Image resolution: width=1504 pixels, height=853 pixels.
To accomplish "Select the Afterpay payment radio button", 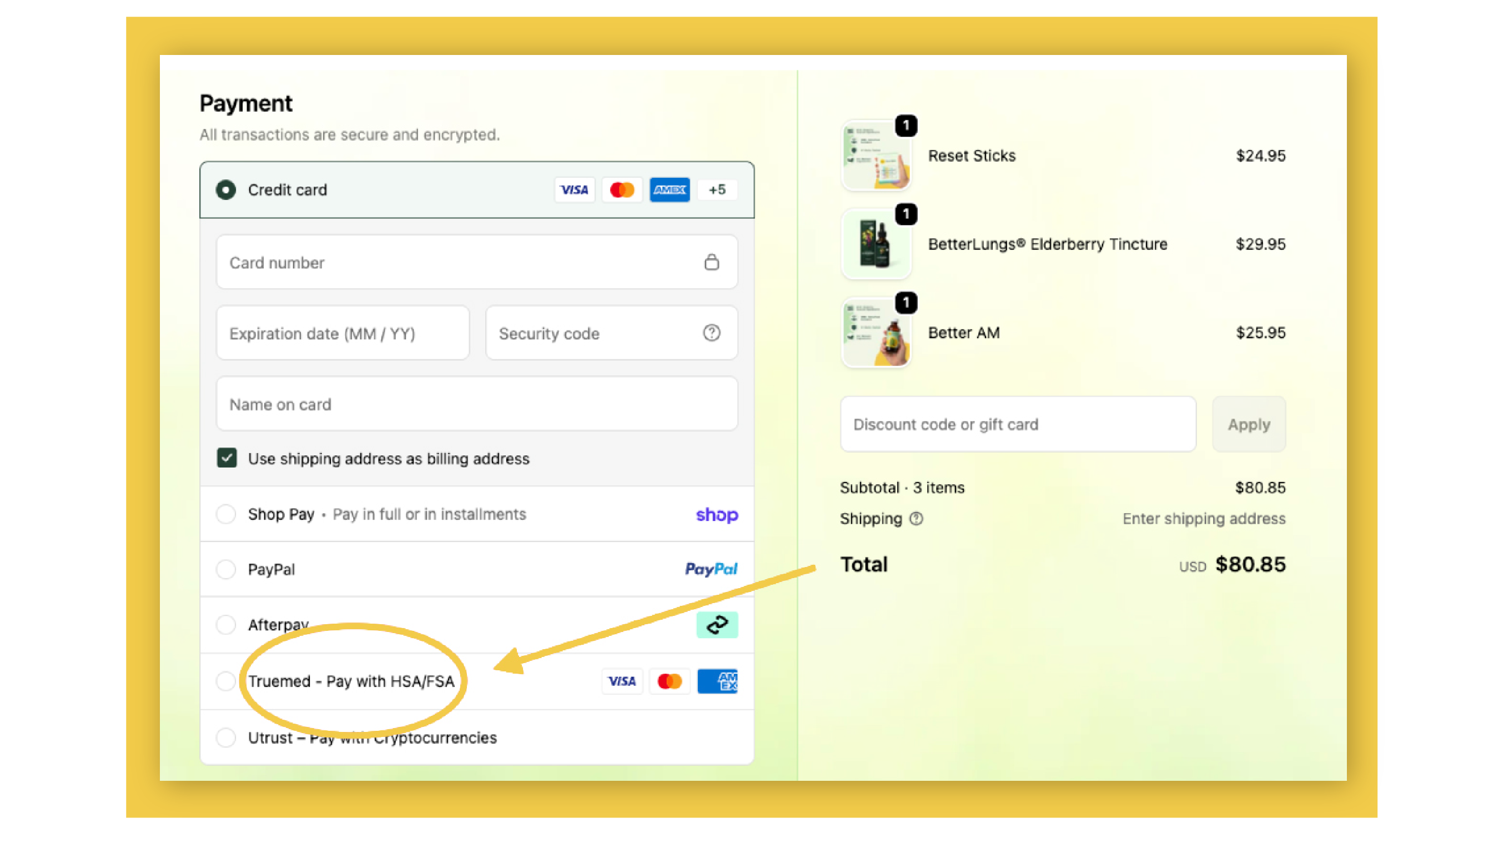I will click(225, 625).
